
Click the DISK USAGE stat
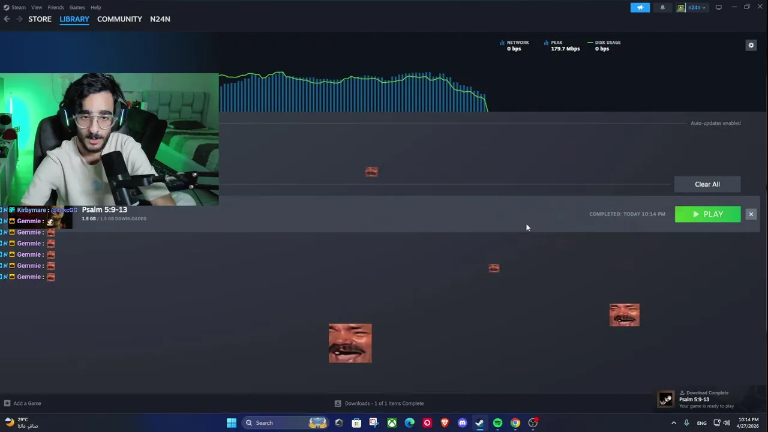[604, 46]
